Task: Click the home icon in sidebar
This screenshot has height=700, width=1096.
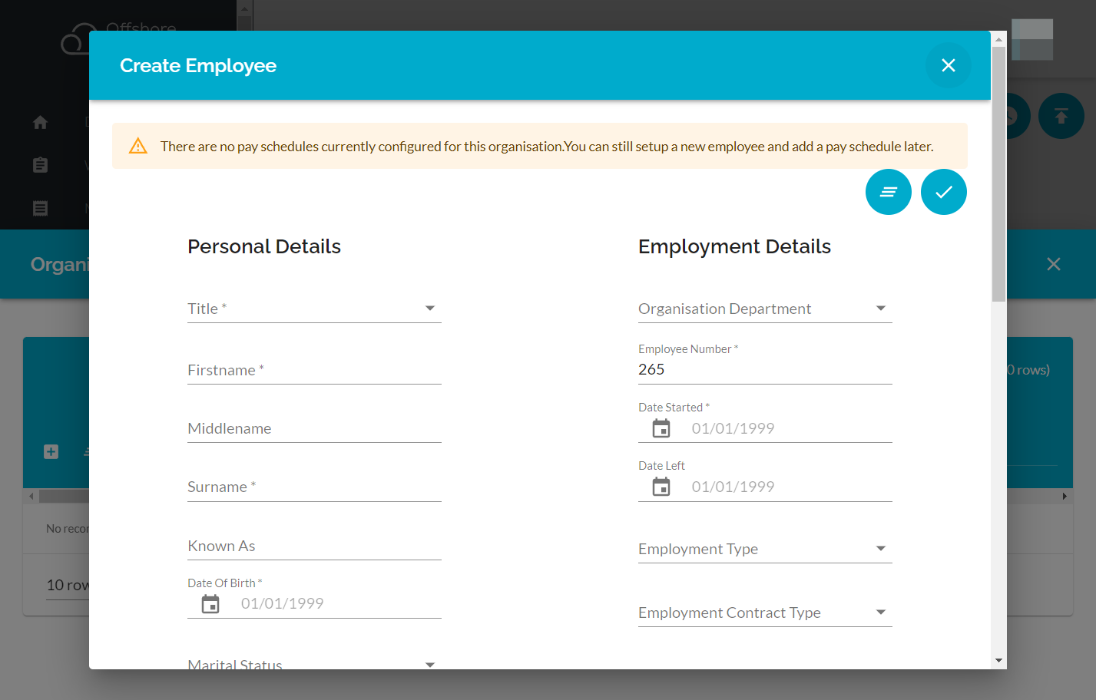Action: (x=41, y=122)
